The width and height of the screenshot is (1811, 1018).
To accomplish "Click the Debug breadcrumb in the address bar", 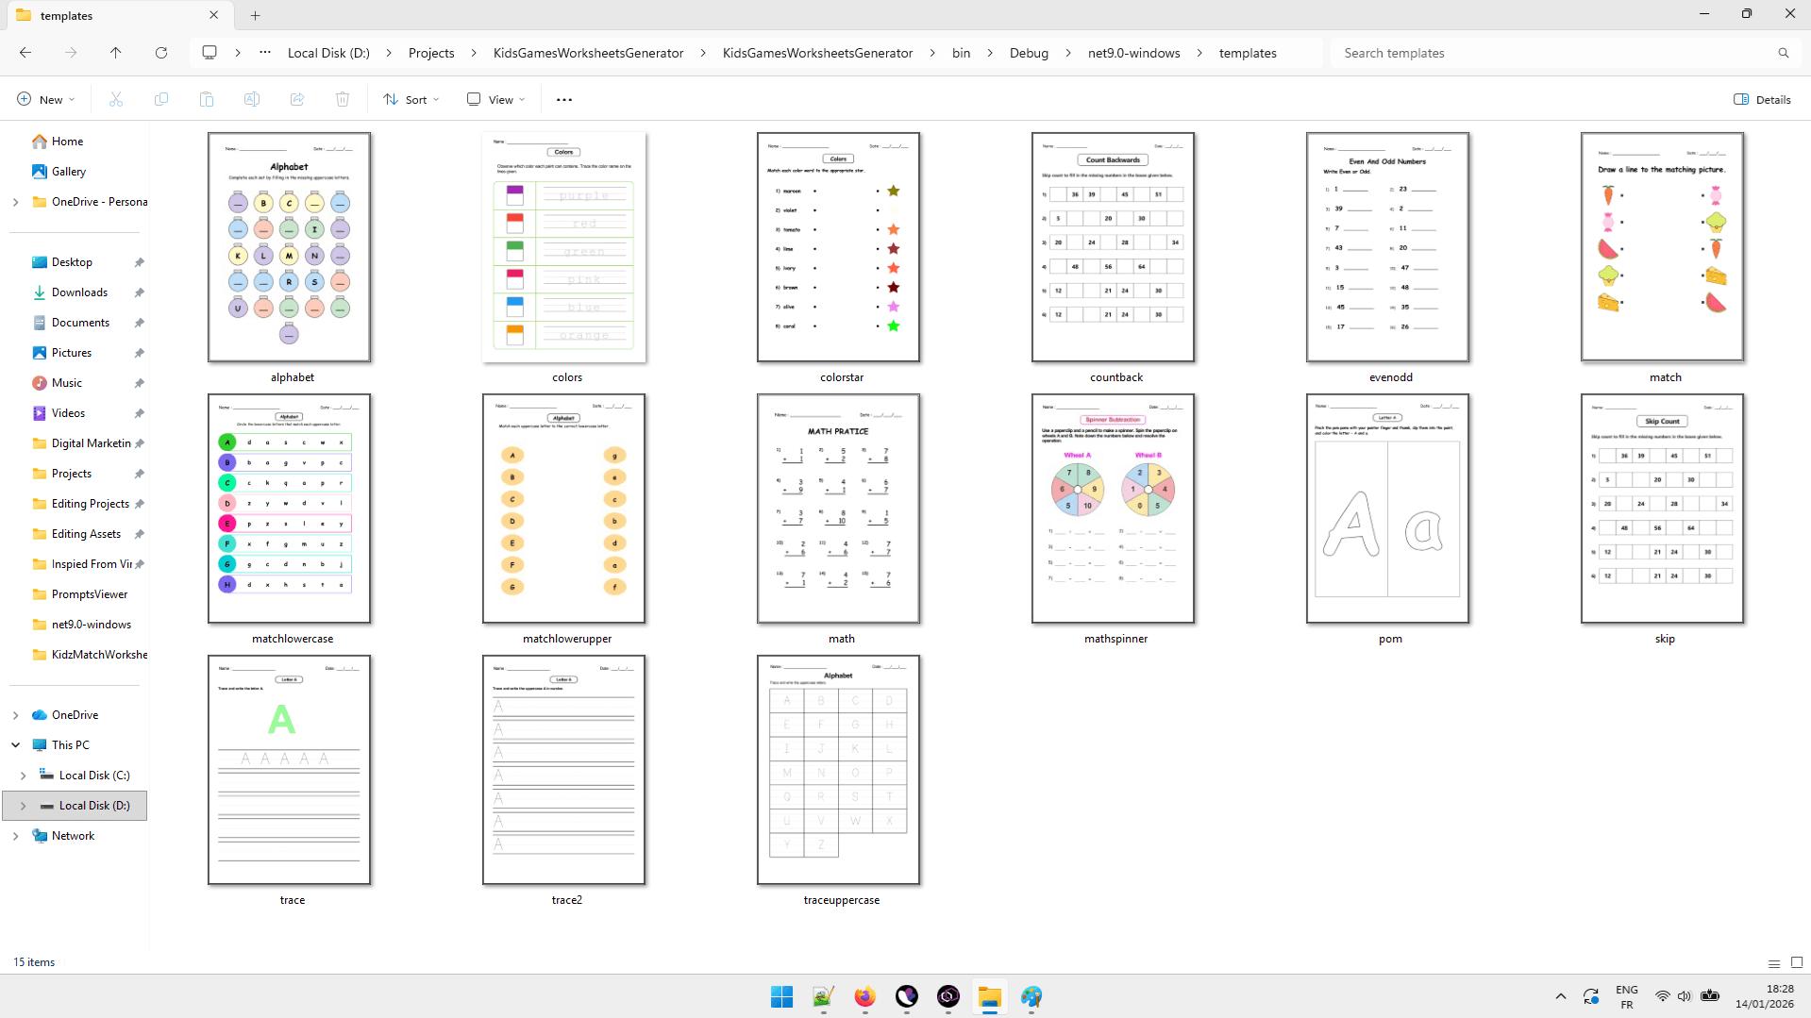I will tap(1029, 53).
